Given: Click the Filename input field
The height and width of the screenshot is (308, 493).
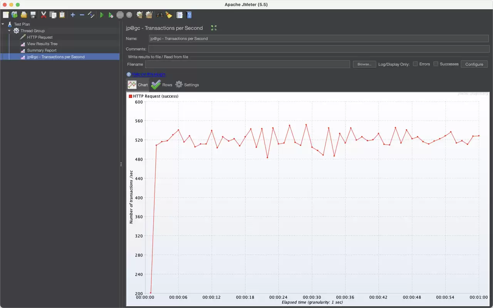Looking at the screenshot, I should point(247,64).
